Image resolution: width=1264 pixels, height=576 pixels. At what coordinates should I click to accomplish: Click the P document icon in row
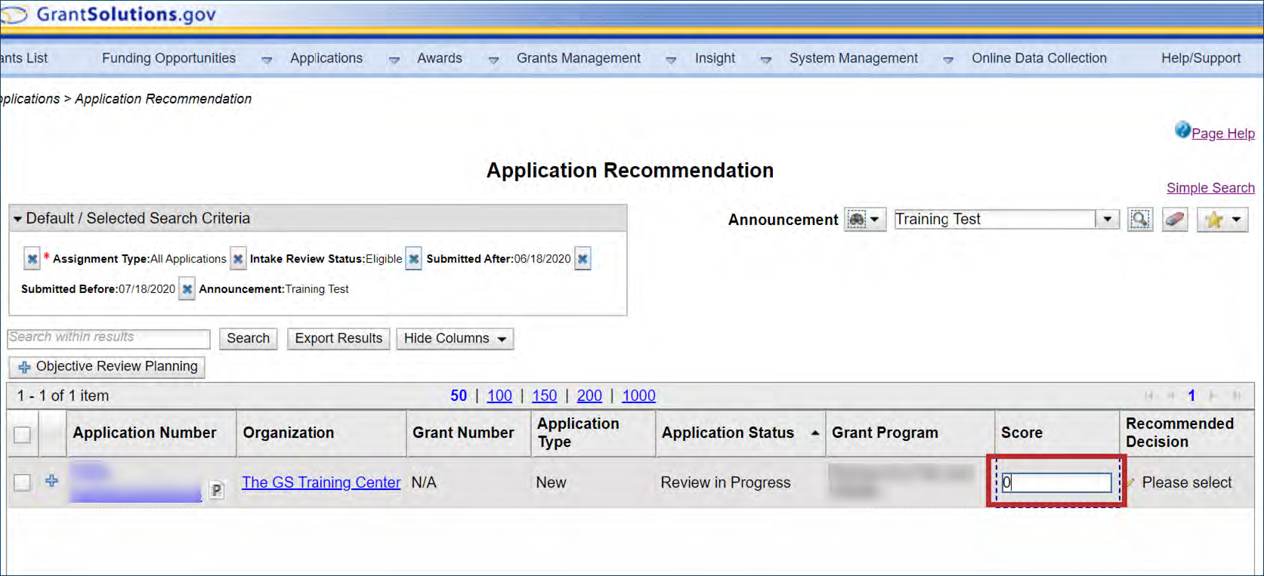pyautogui.click(x=216, y=490)
